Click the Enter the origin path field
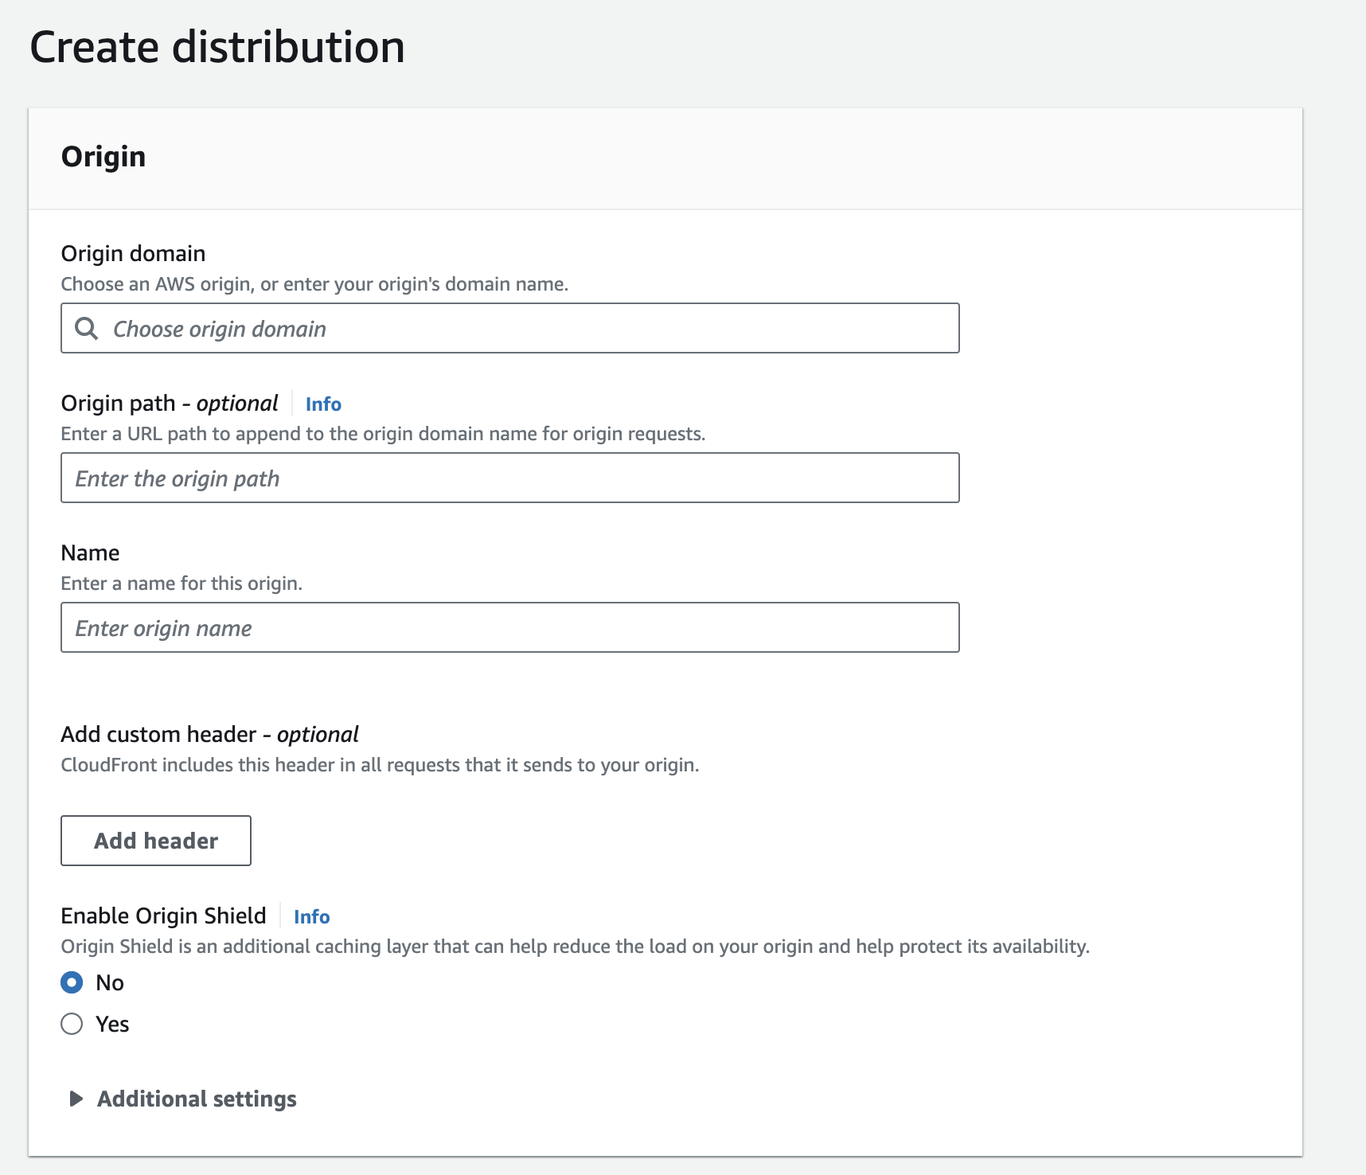This screenshot has width=1366, height=1175. [x=509, y=478]
